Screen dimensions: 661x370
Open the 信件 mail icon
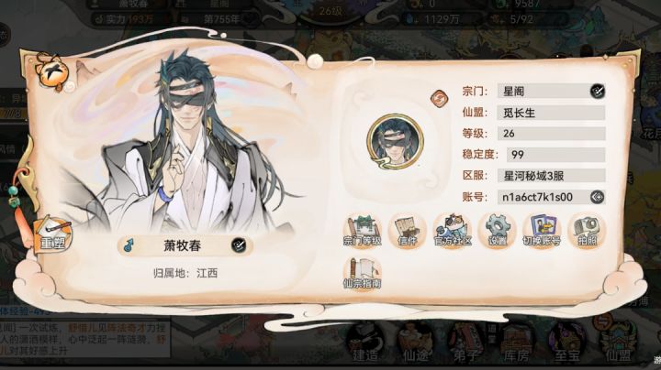tap(408, 230)
